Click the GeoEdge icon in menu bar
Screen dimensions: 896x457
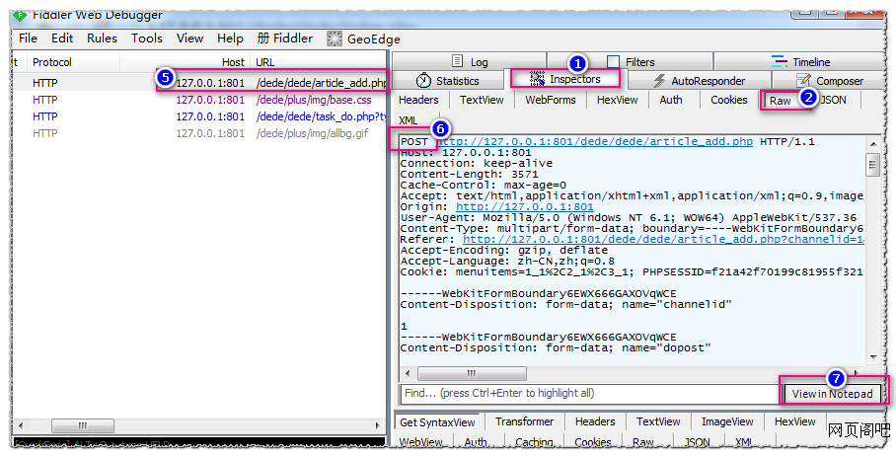[335, 38]
